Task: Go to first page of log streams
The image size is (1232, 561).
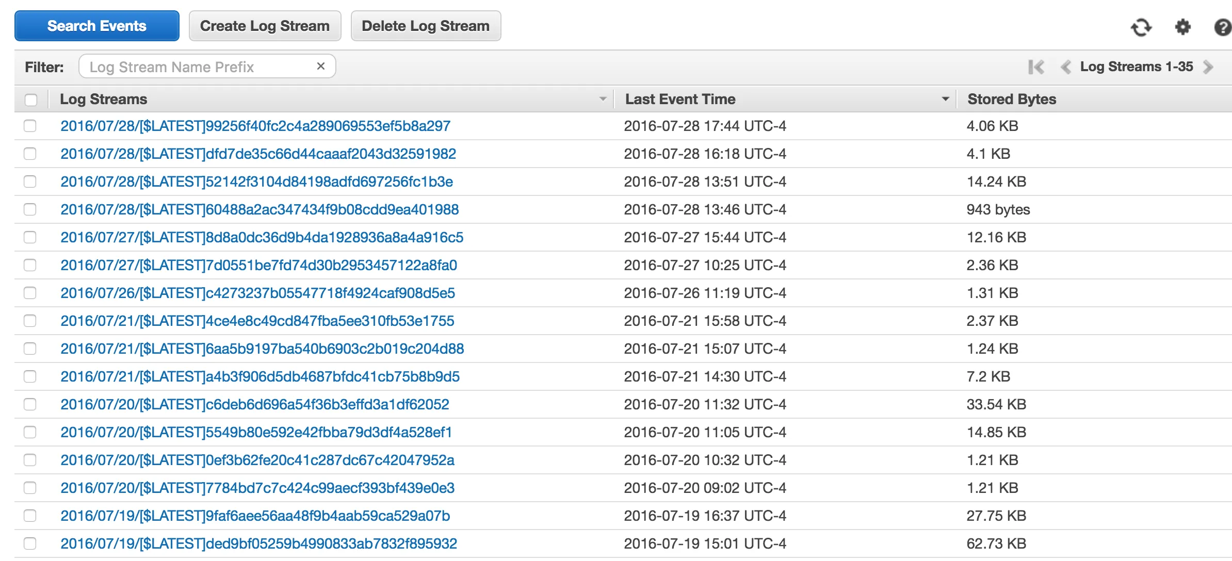Action: pos(1036,67)
